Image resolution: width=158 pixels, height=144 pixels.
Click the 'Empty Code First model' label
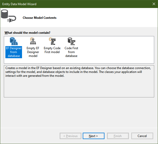point(52,50)
